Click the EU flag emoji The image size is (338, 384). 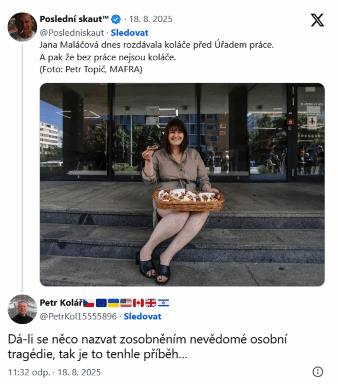101,303
